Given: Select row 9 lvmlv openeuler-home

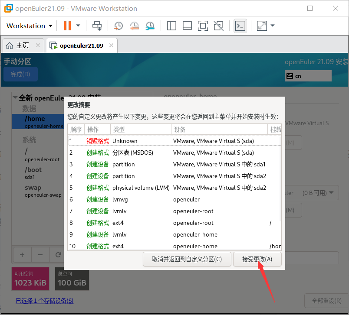Looking at the screenshot, I should (175, 234).
